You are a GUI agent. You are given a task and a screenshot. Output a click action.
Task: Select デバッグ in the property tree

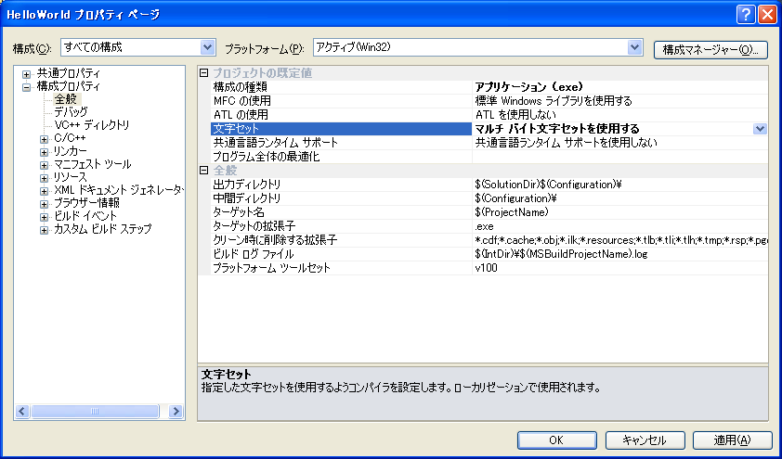coord(71,112)
